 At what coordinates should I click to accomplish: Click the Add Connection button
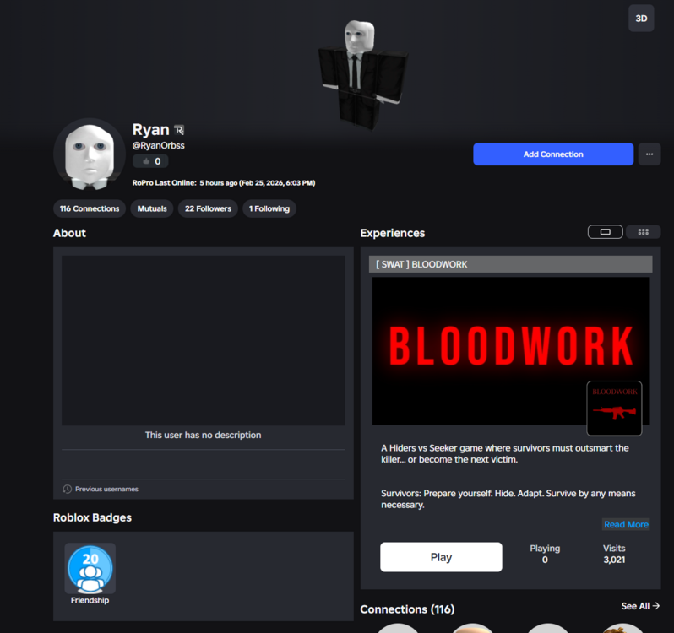click(x=553, y=154)
